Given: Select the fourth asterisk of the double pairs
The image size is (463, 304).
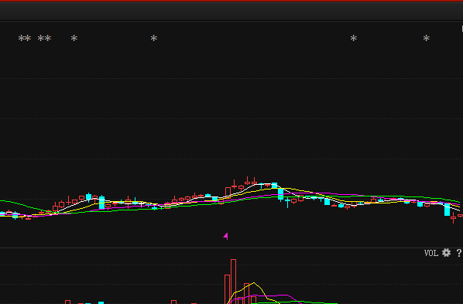Looking at the screenshot, I should [47, 39].
